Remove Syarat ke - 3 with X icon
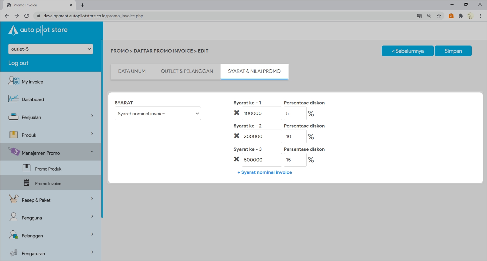 tap(236, 159)
